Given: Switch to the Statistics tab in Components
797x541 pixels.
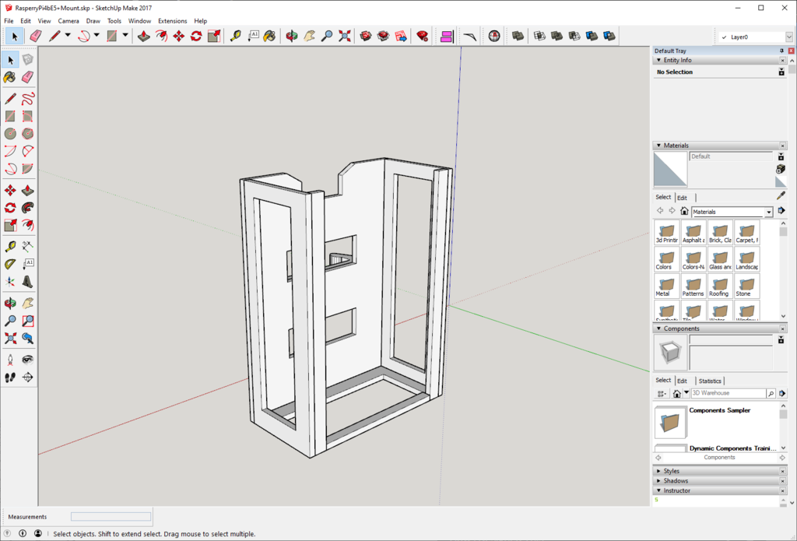Looking at the screenshot, I should [x=709, y=381].
